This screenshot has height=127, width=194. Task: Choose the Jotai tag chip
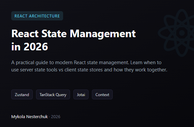coord(81,94)
